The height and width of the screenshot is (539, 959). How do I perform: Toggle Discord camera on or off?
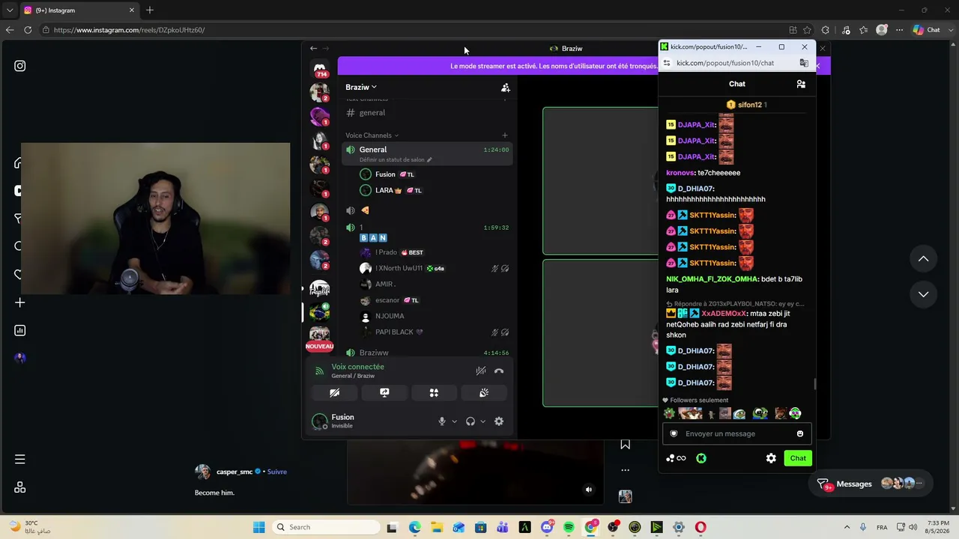pyautogui.click(x=335, y=393)
